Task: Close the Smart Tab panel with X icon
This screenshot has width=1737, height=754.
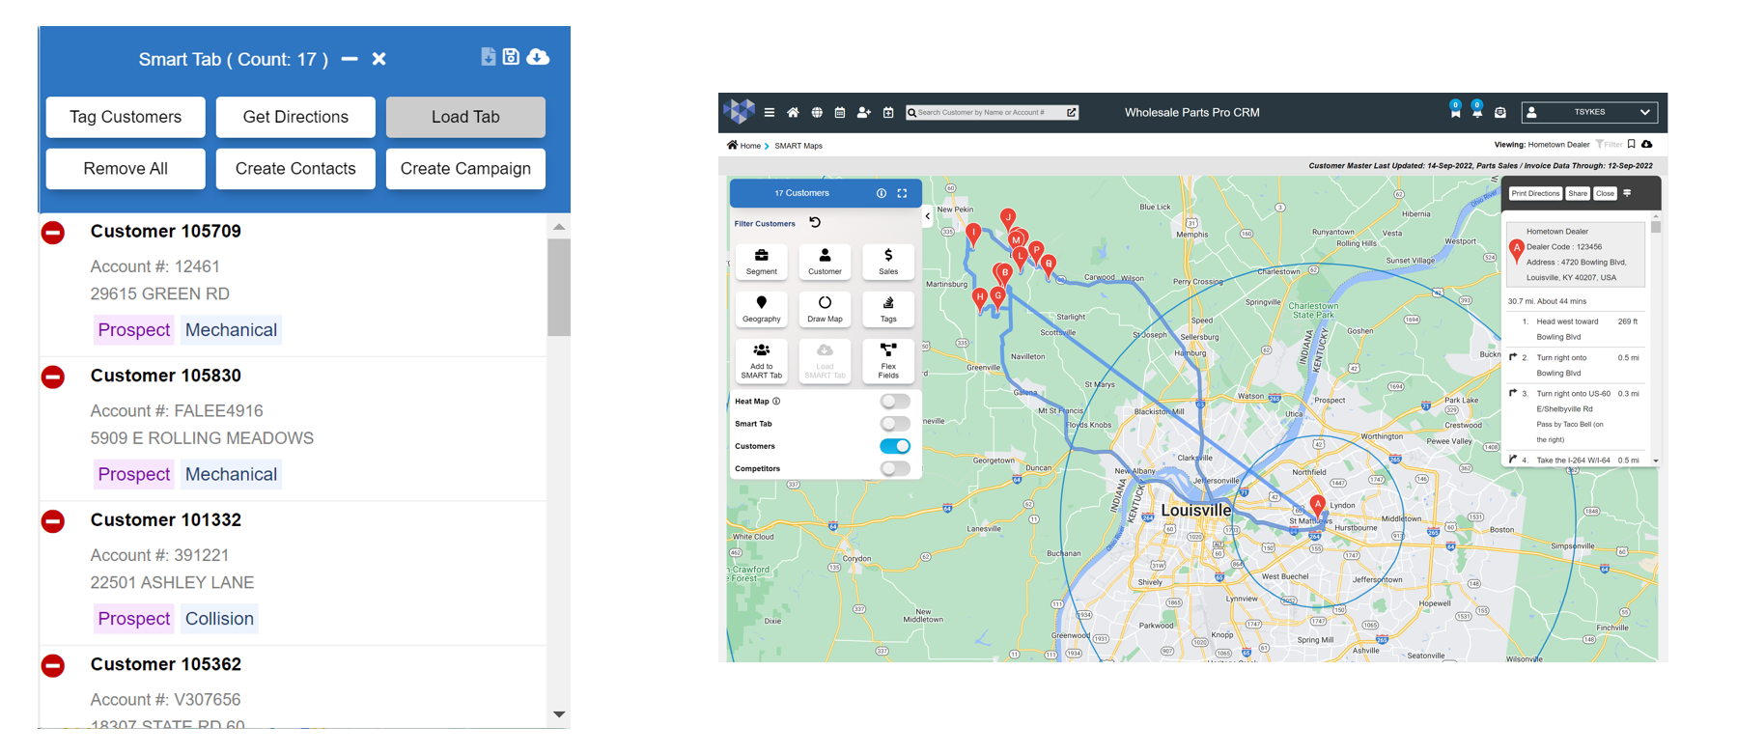Action: [379, 59]
